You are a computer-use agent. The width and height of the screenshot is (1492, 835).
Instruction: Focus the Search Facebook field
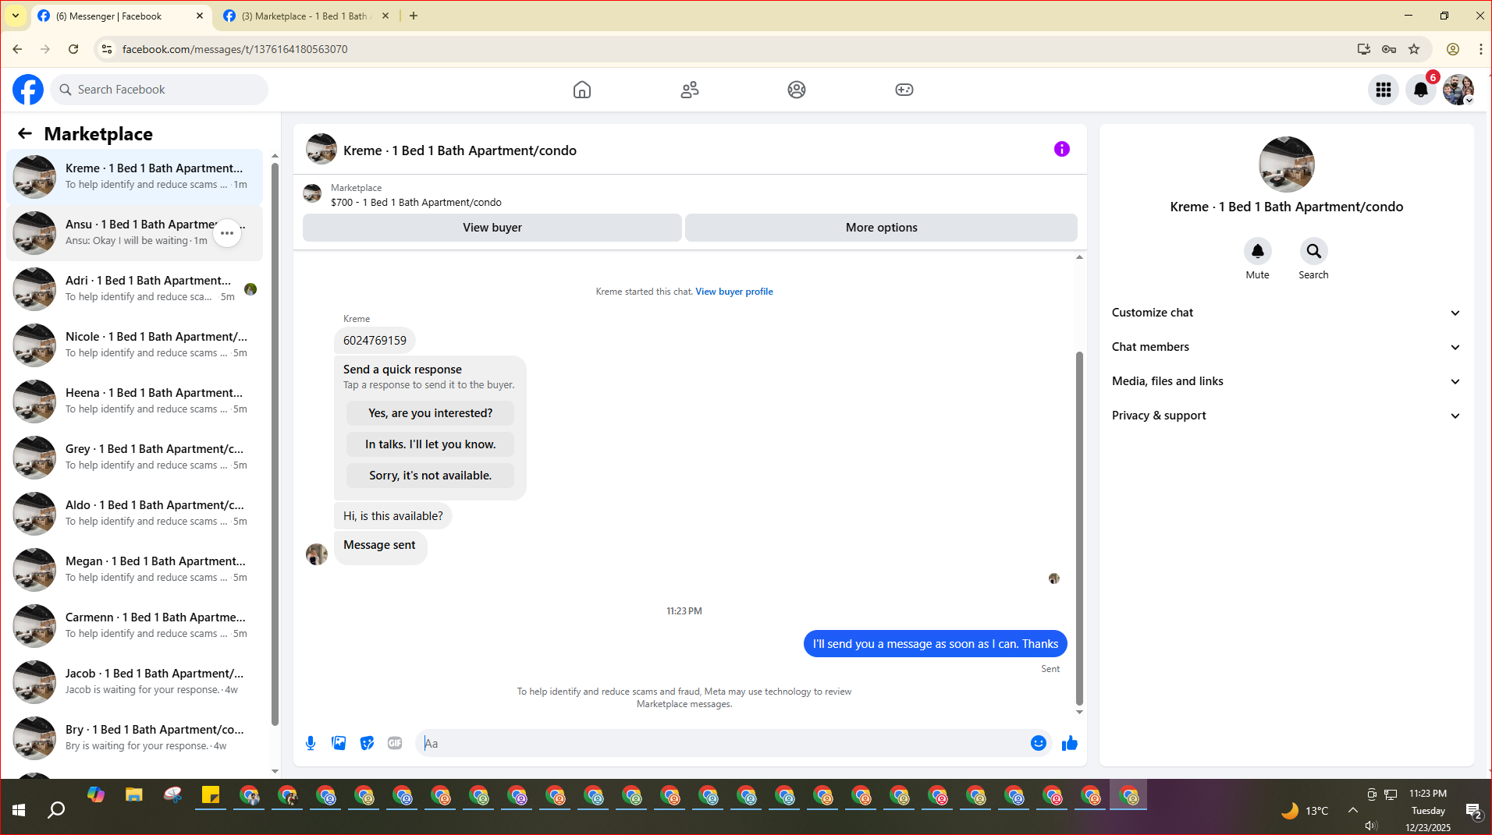tap(159, 90)
